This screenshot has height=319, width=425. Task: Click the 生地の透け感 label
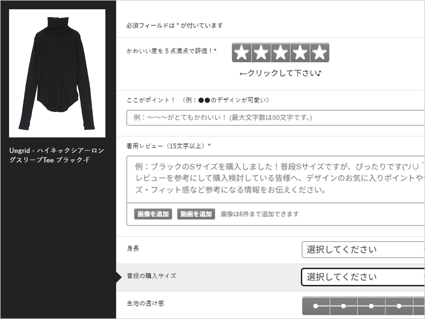pyautogui.click(x=145, y=303)
